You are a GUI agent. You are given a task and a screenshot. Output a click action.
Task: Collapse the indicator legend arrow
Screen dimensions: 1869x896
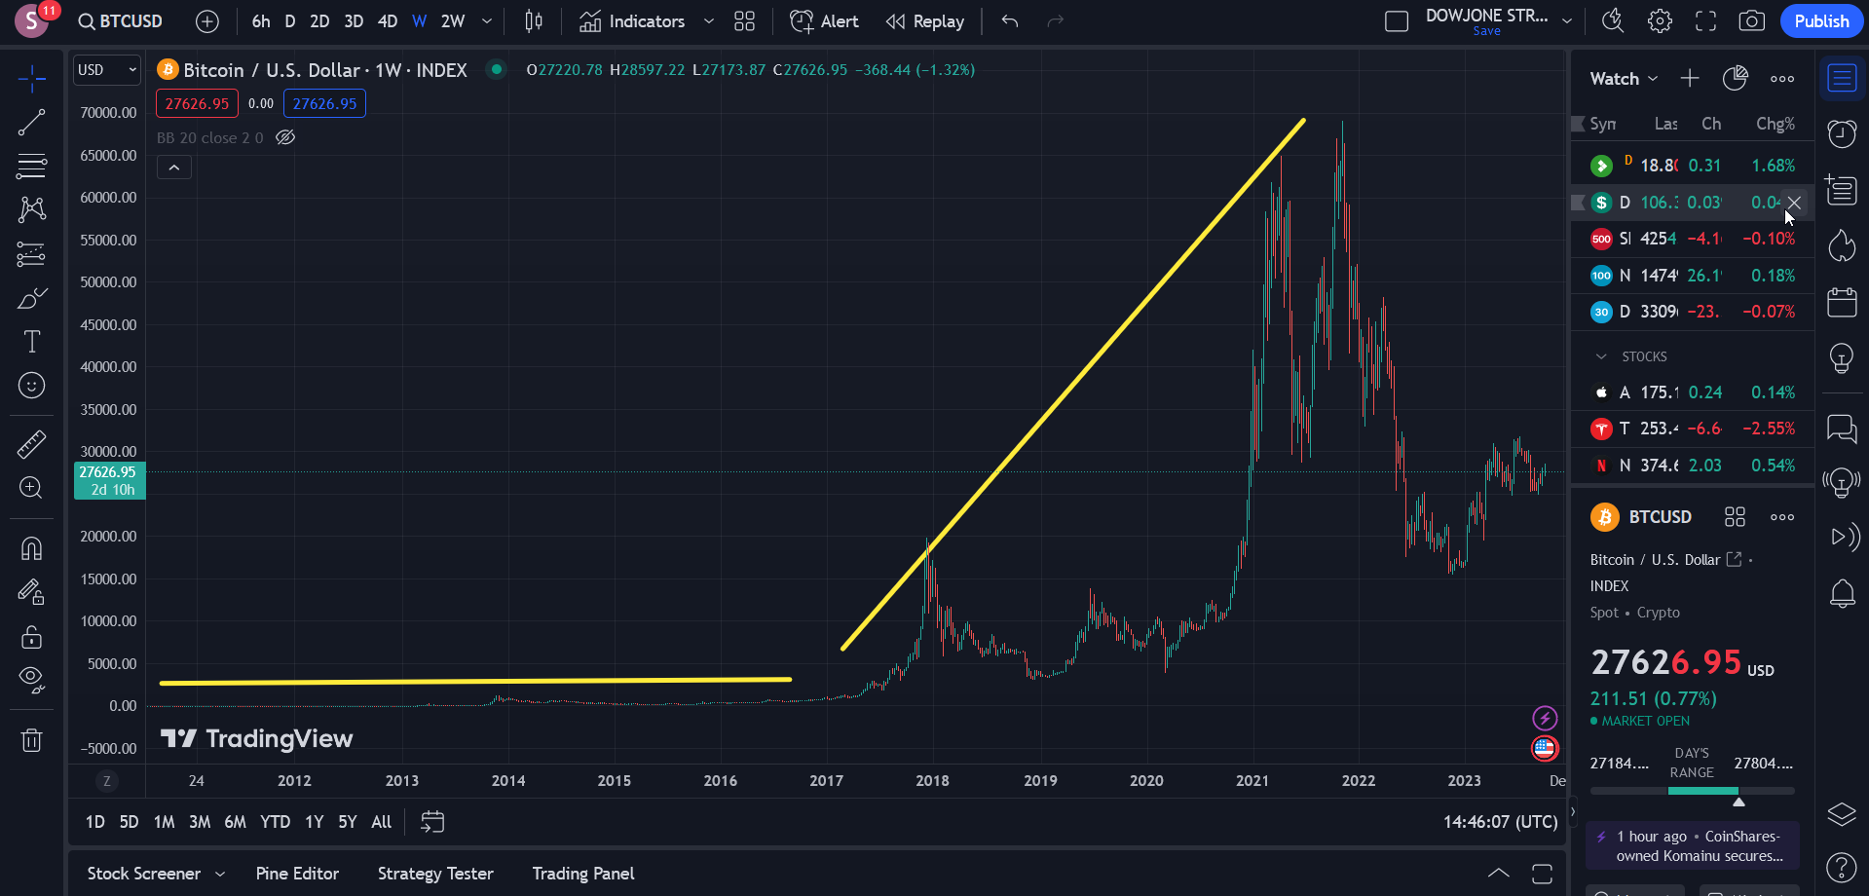[x=174, y=168]
